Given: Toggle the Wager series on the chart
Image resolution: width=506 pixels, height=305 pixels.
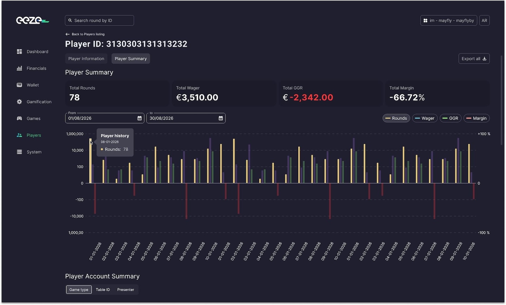Looking at the screenshot, I should point(424,118).
